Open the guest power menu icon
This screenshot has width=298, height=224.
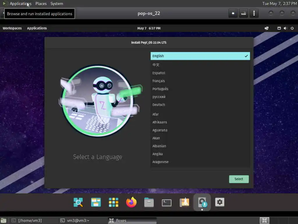coord(292,28)
